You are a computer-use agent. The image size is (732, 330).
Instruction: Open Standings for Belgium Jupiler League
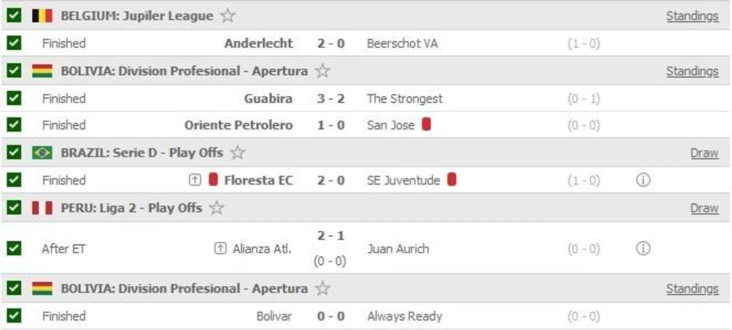[x=692, y=16]
